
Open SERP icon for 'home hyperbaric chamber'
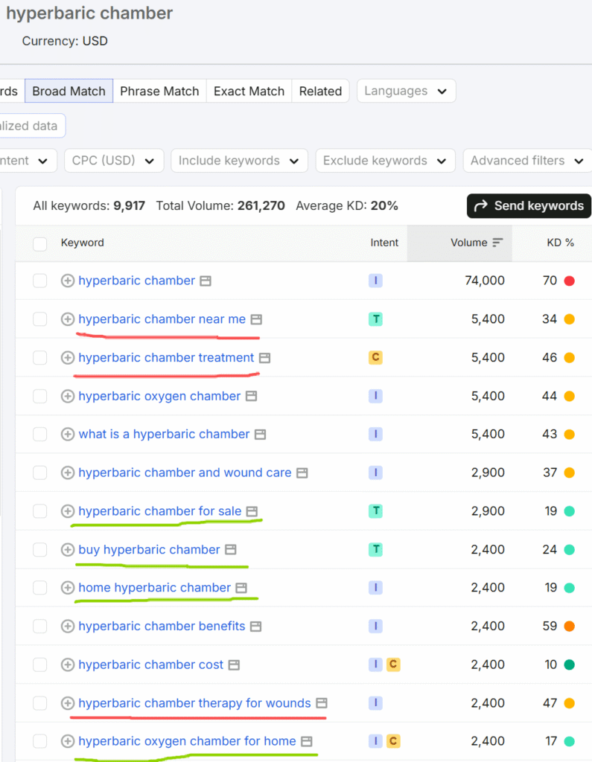(241, 588)
